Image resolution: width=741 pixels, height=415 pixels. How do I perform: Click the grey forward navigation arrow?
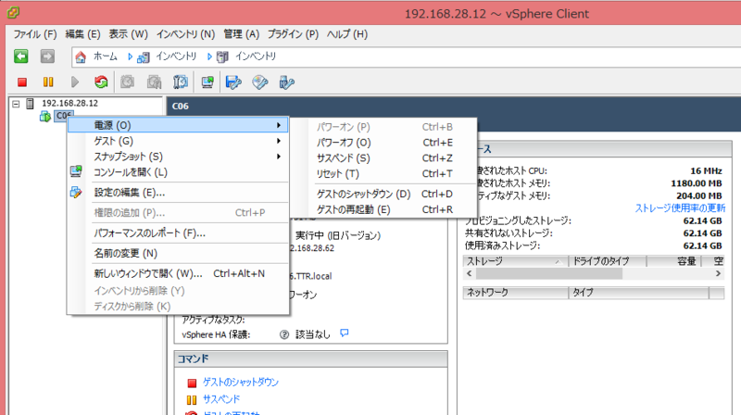tap(47, 57)
